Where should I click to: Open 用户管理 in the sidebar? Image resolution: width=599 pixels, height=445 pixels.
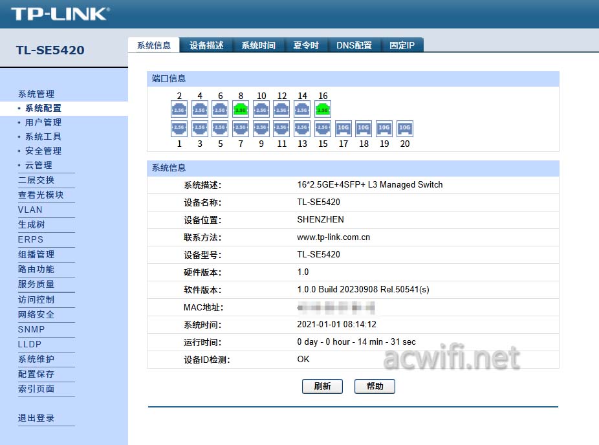[x=43, y=122]
